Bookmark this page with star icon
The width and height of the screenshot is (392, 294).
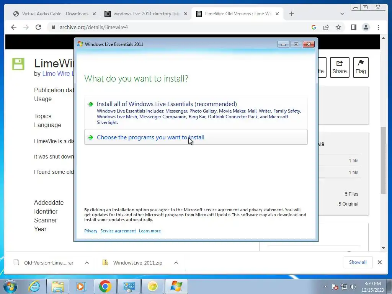[338, 27]
